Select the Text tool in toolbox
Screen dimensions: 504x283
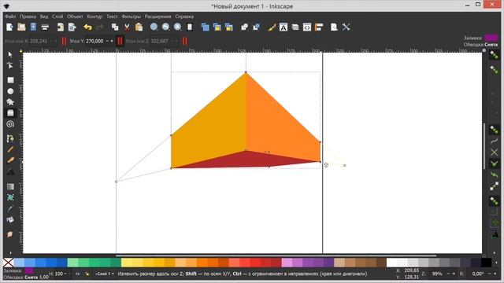coord(10,171)
